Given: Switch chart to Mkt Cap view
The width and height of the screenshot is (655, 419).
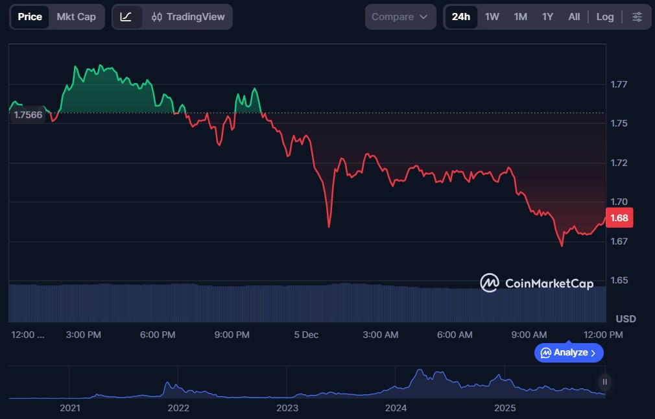Looking at the screenshot, I should [x=76, y=17].
